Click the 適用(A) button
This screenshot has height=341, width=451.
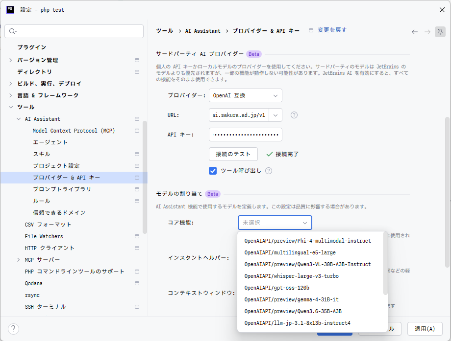[425, 329]
